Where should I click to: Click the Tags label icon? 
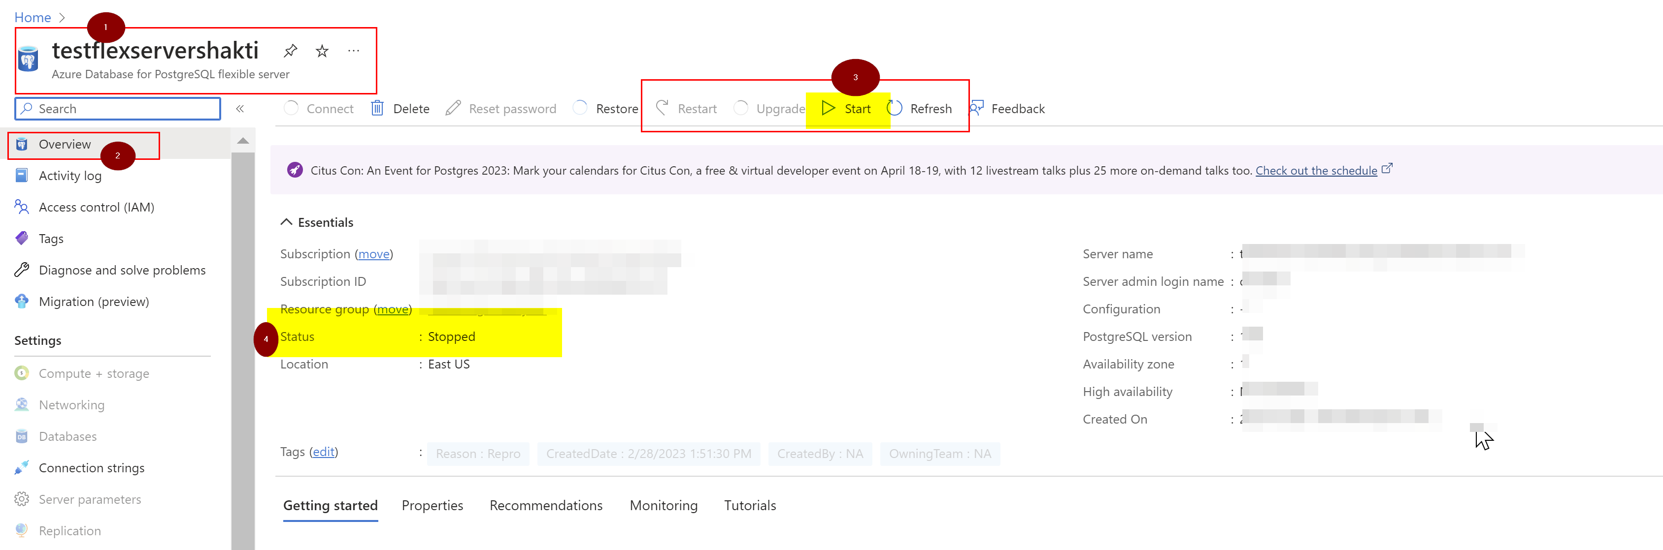tap(21, 239)
